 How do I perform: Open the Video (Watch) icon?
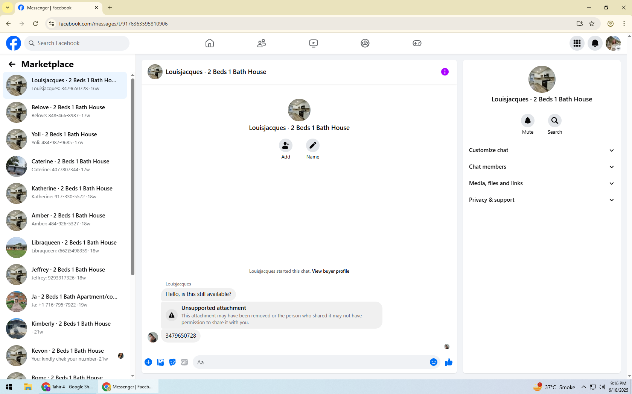click(314, 43)
